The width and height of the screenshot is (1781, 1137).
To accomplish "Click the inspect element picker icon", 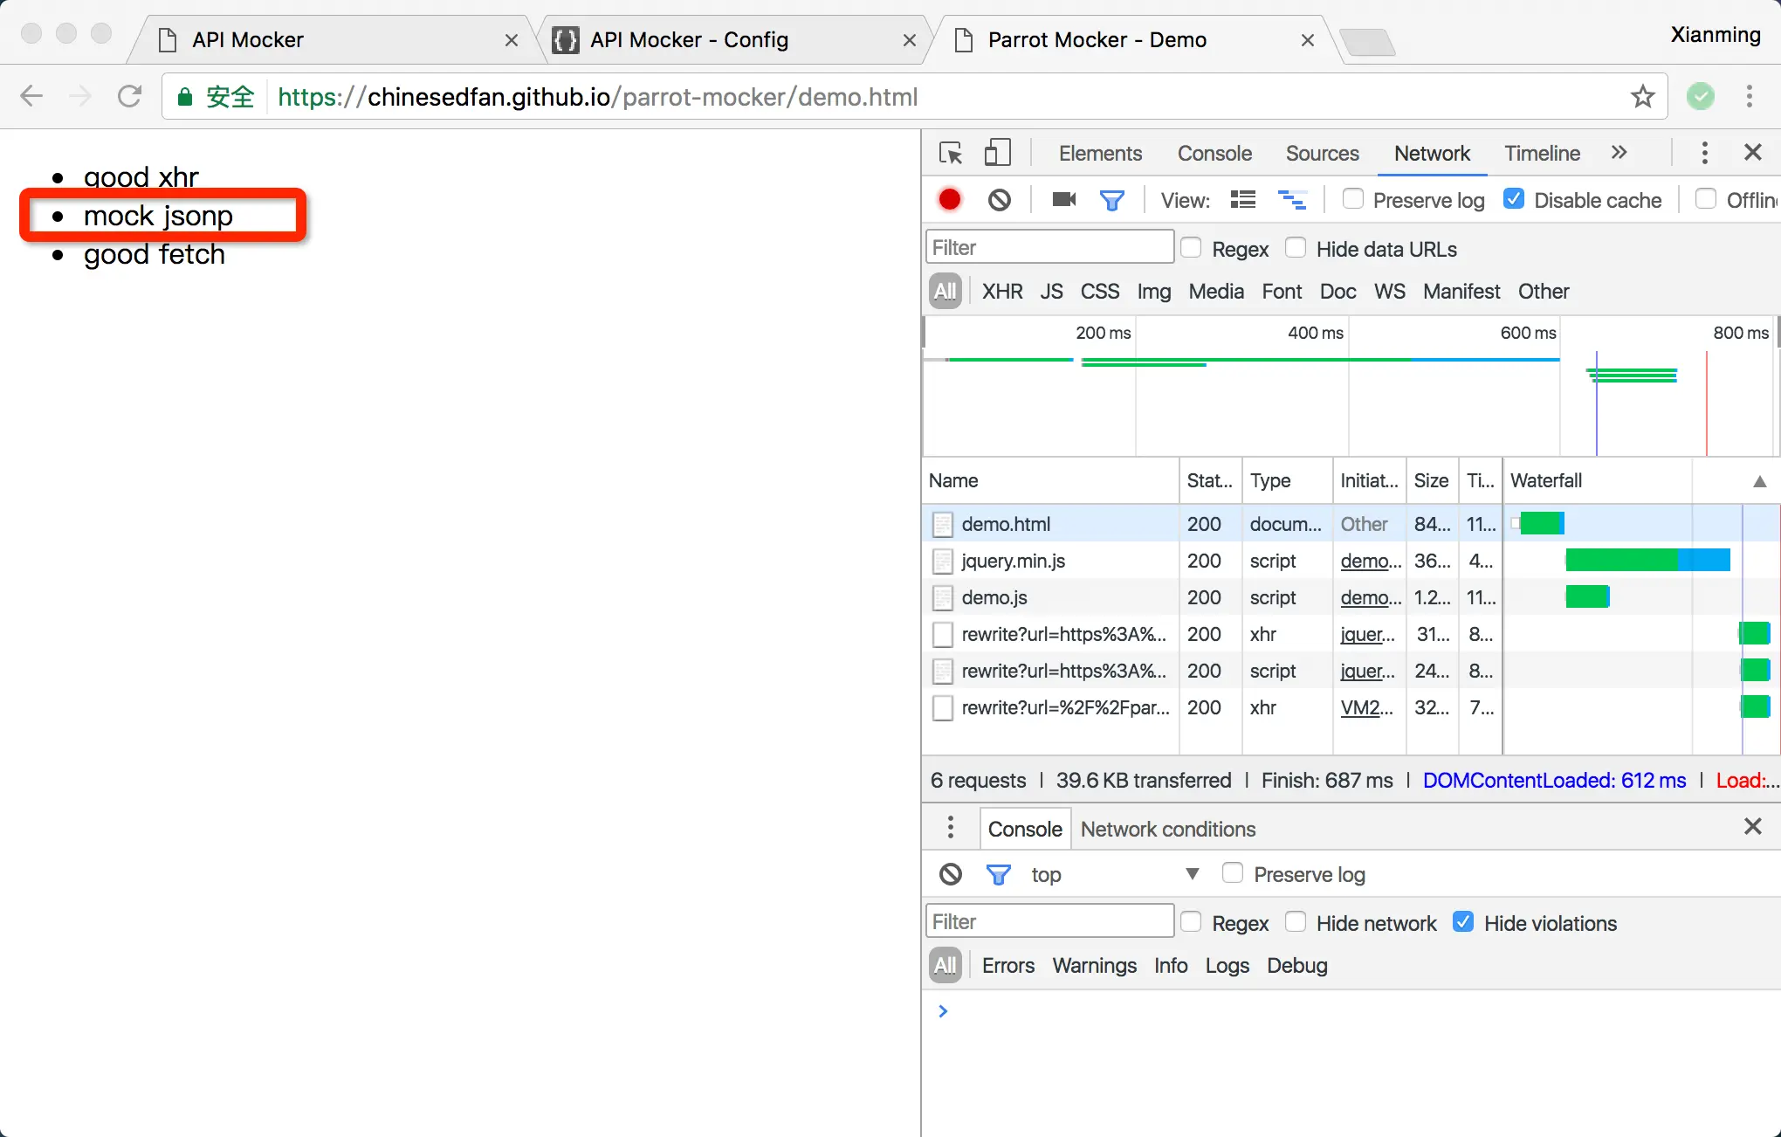I will point(950,153).
